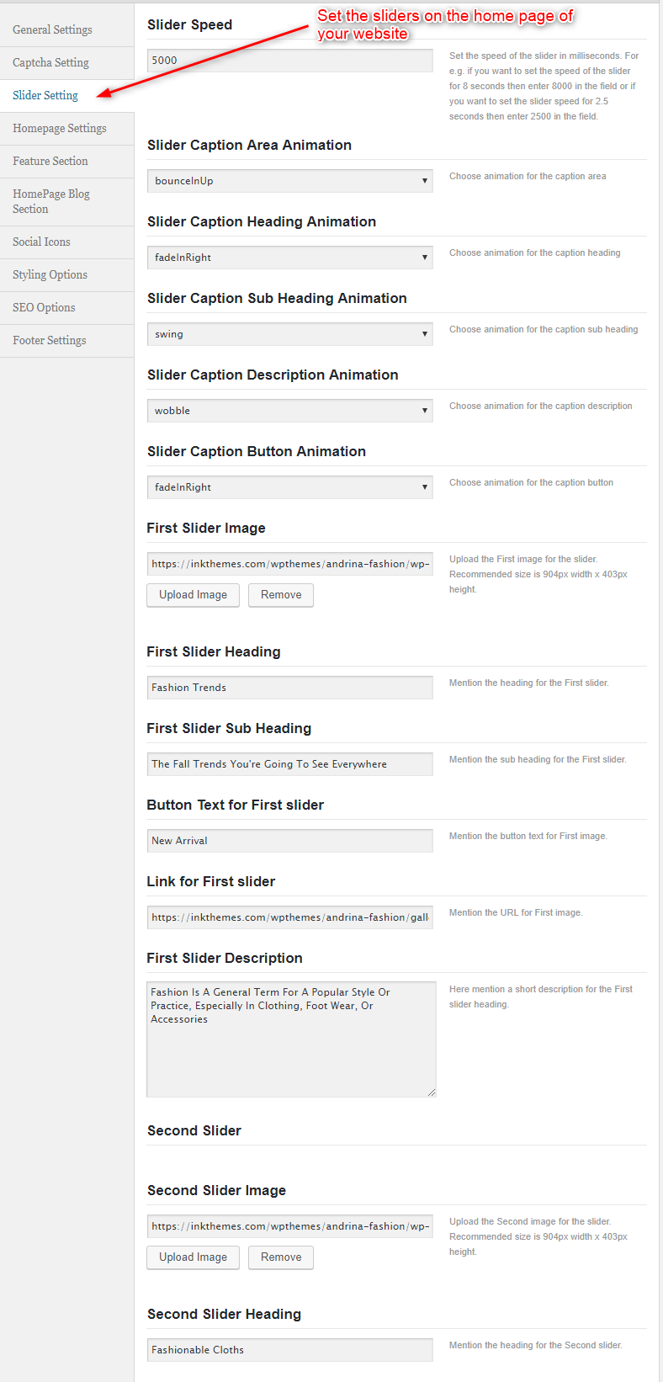Click Upload Image for First Slider
The height and width of the screenshot is (1382, 663).
tap(194, 595)
